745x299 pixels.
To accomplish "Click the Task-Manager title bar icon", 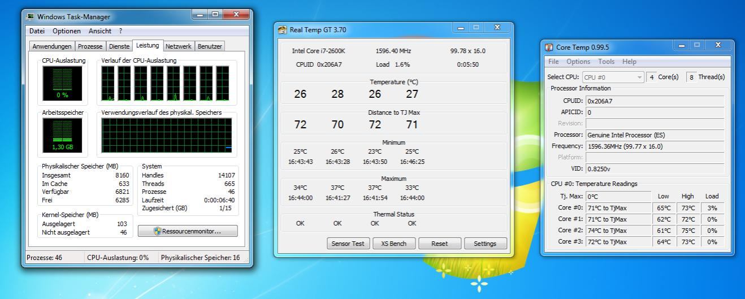I will [30, 16].
